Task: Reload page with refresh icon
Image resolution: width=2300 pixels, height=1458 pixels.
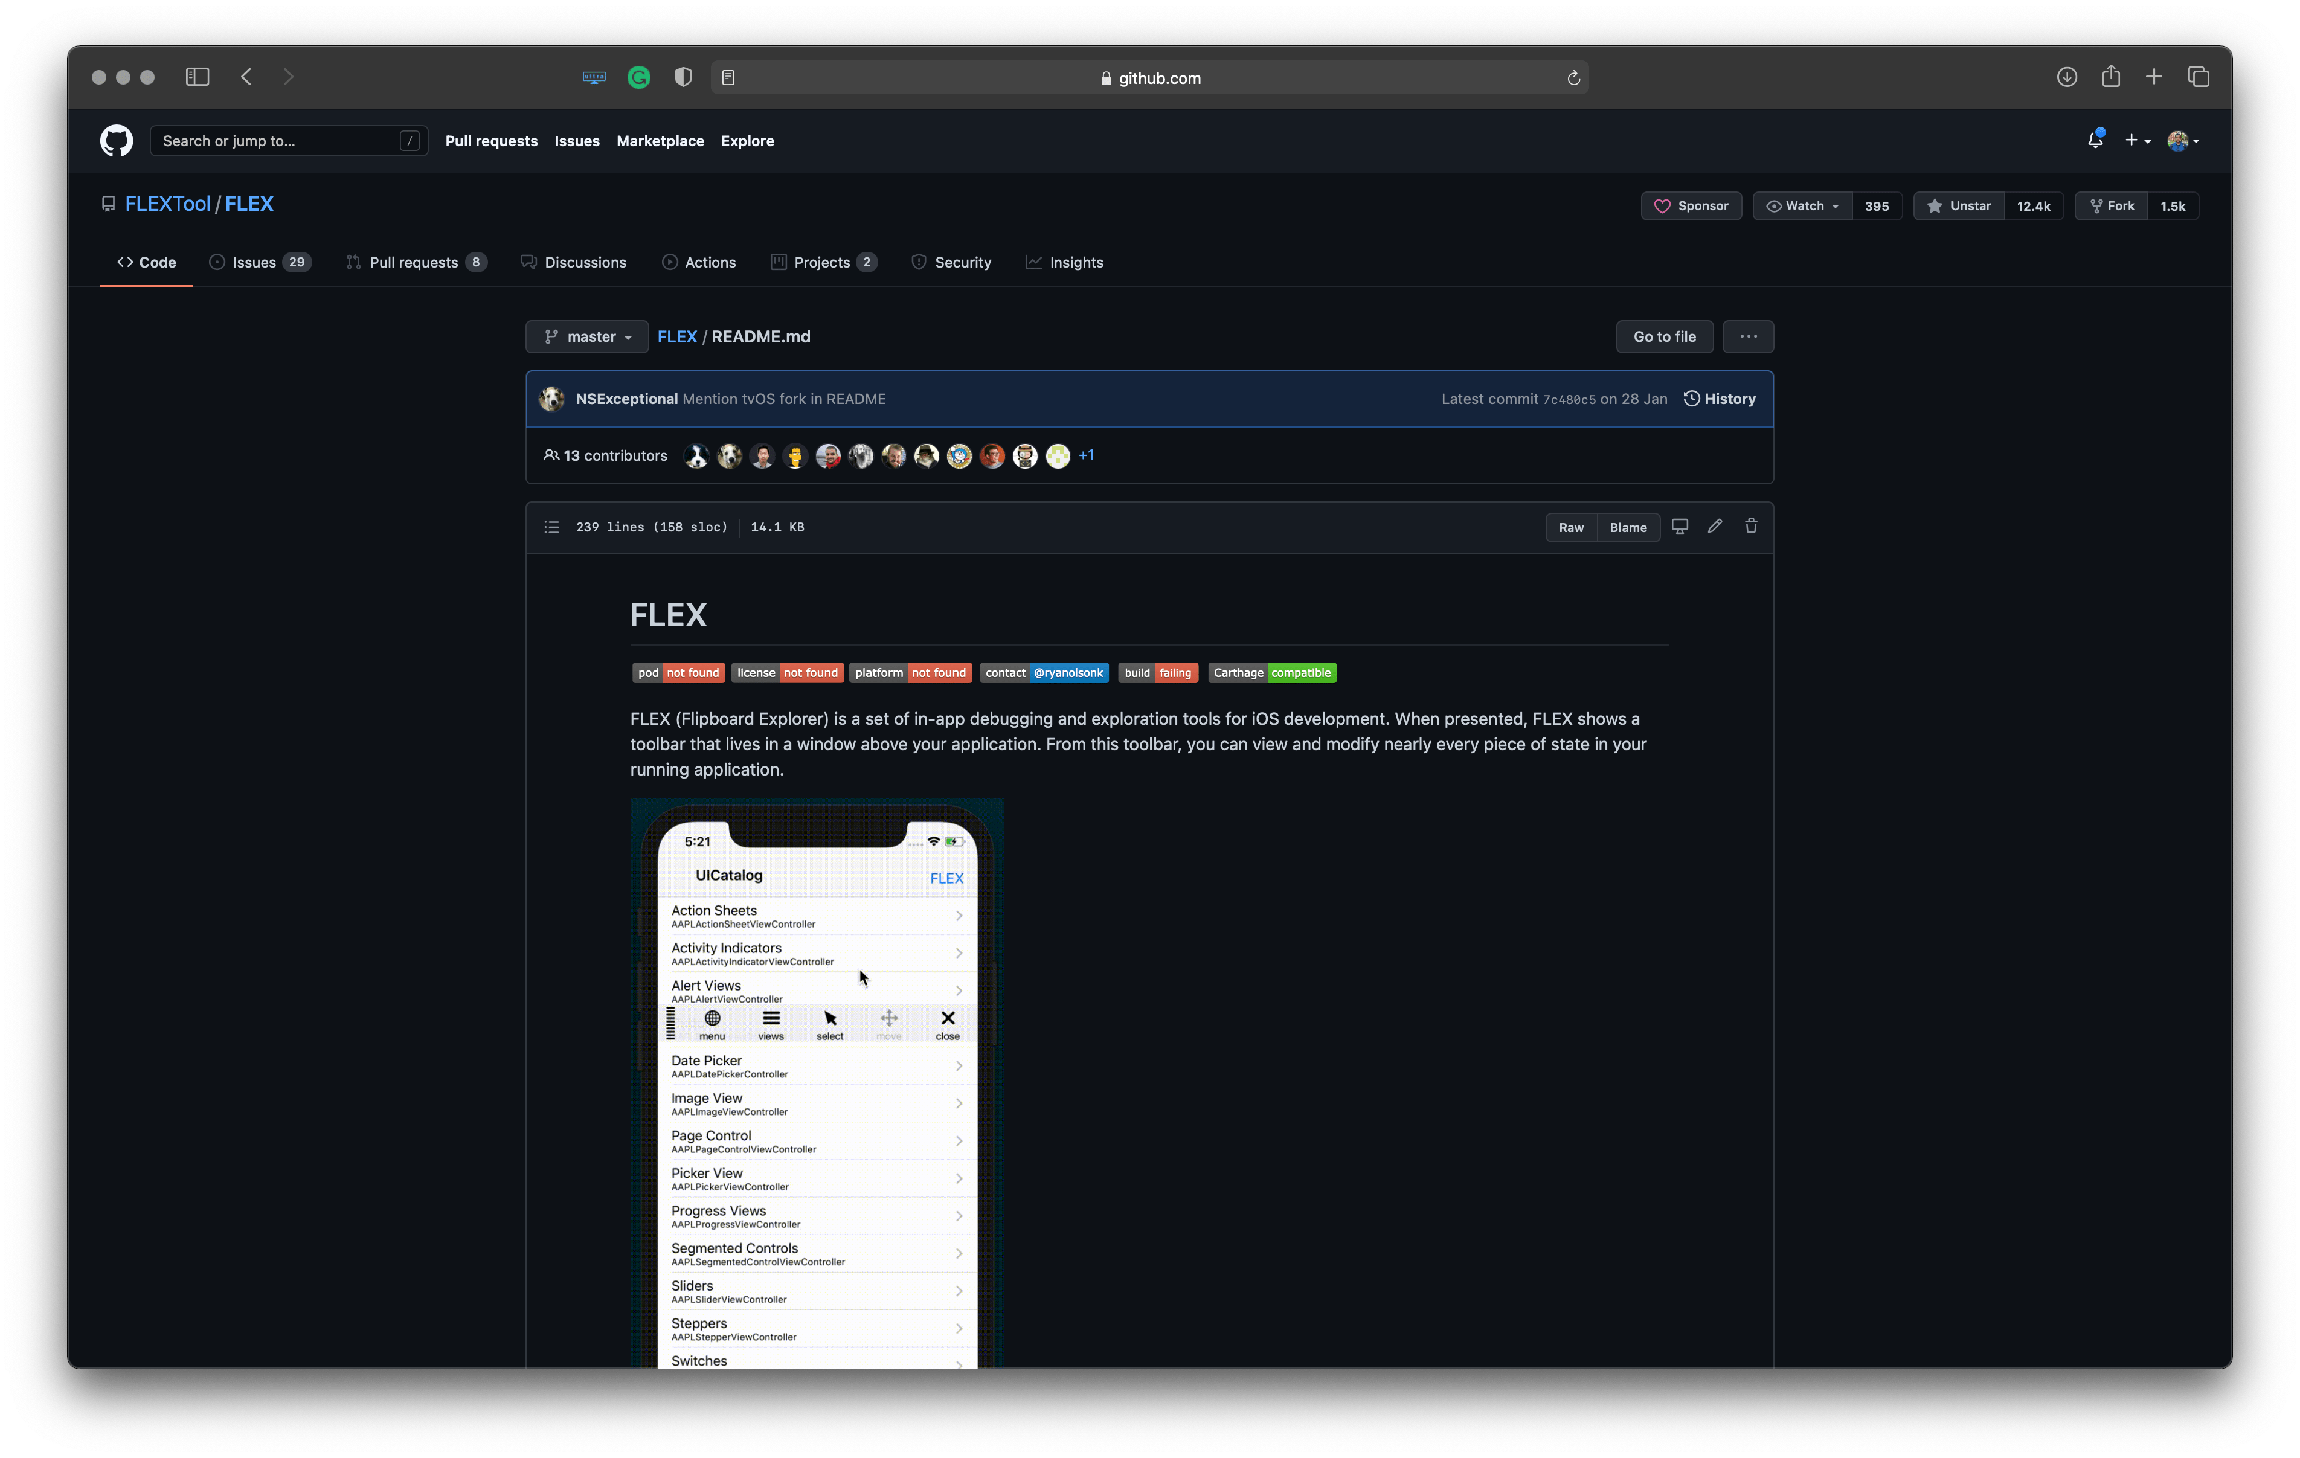Action: (x=1573, y=79)
